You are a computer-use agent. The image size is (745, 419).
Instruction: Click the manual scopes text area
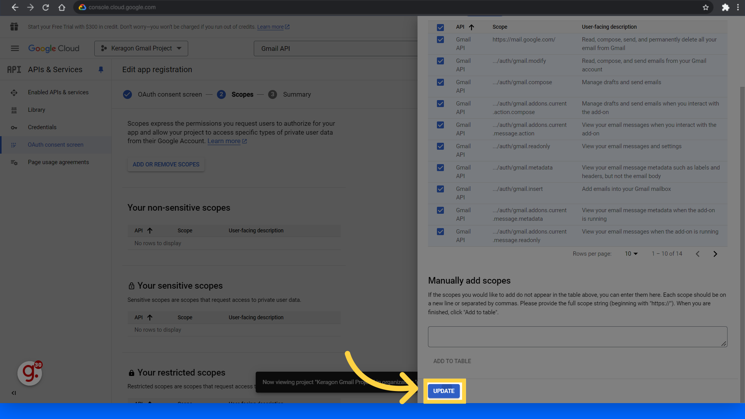pyautogui.click(x=577, y=337)
